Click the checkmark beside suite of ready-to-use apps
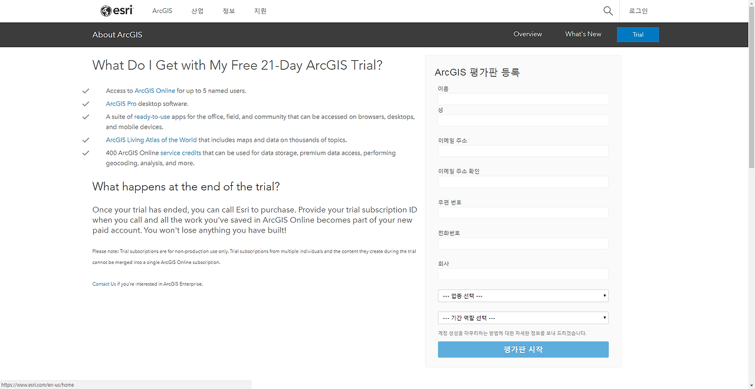This screenshot has width=755, height=389. [x=86, y=117]
